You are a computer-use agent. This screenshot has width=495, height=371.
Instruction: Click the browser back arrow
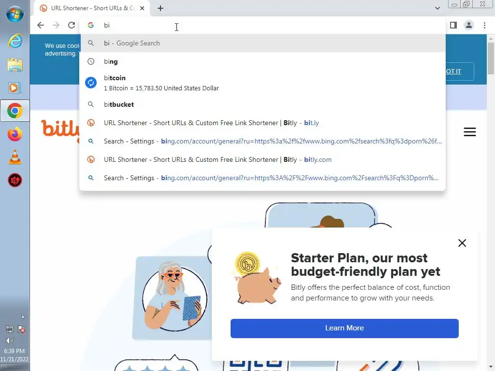tap(41, 25)
